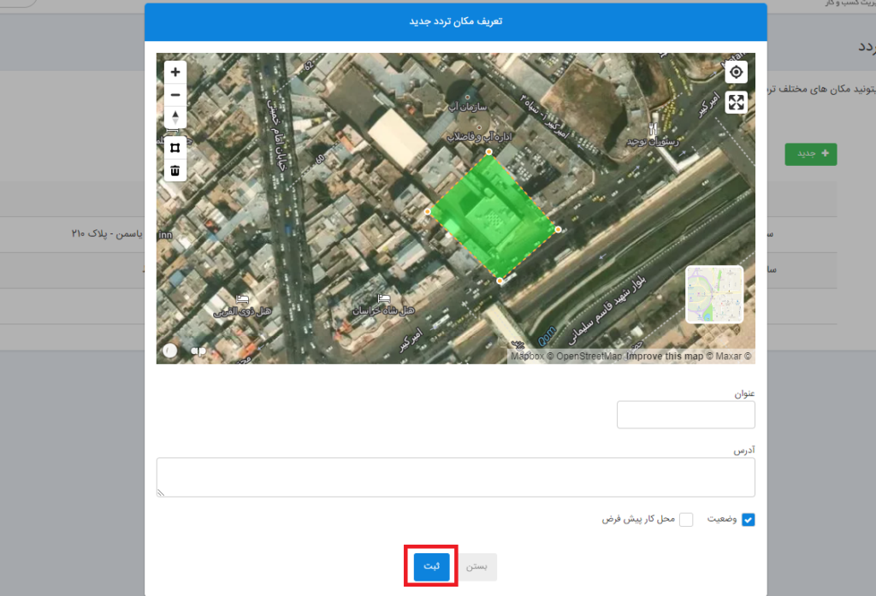Open the OpenStreetMap attribution link
The width and height of the screenshot is (876, 596).
[589, 357]
